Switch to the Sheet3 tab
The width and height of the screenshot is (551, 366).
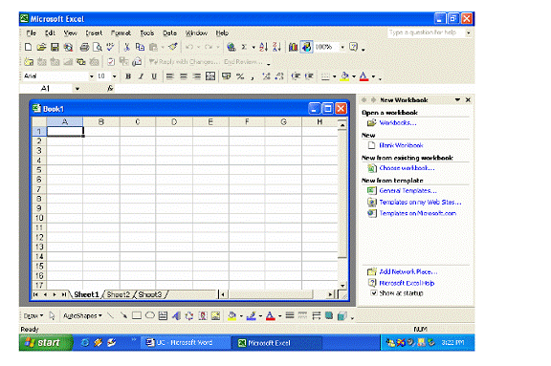(x=150, y=294)
